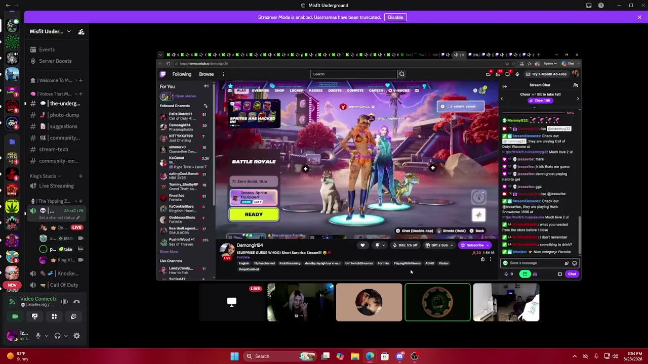The width and height of the screenshot is (648, 364).
Task: Dismiss the Streamer Mode notice banner
Action: (x=639, y=17)
